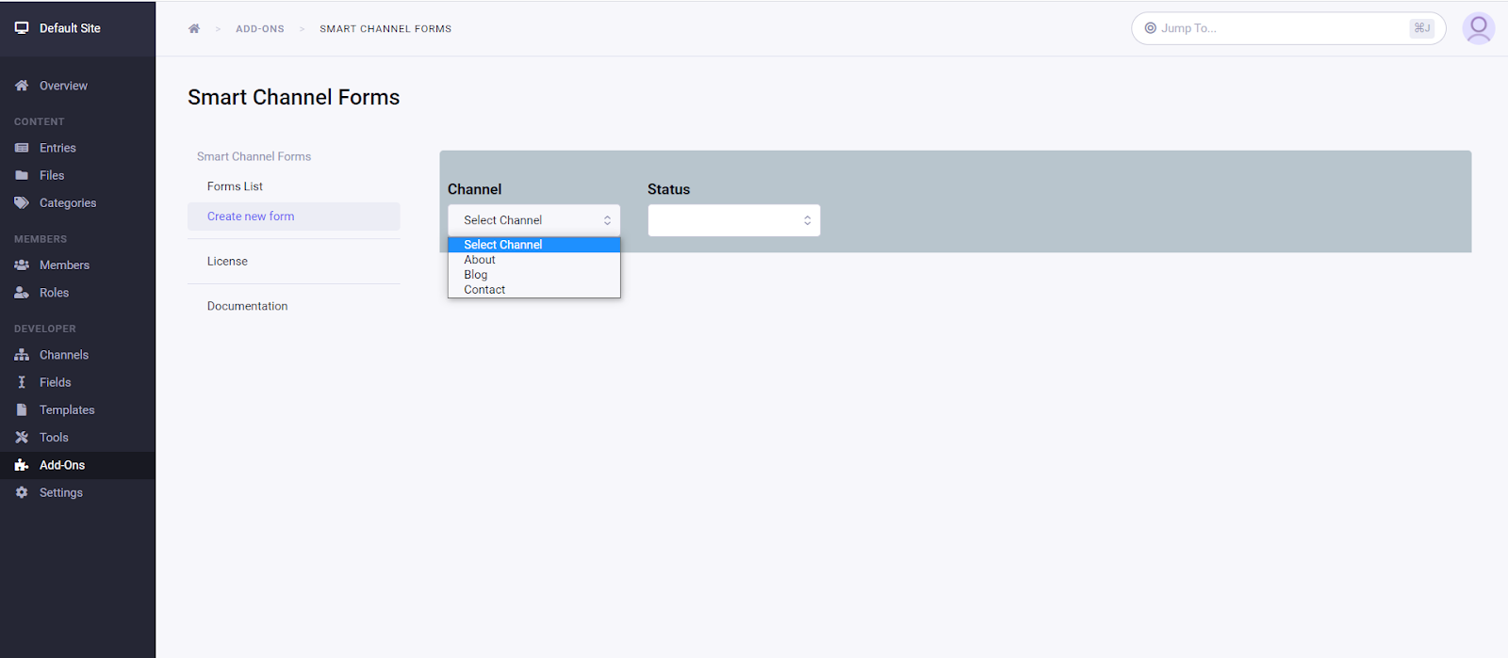Choose Blog channel option
Viewport: 1508px width, 658px height.
click(x=534, y=275)
